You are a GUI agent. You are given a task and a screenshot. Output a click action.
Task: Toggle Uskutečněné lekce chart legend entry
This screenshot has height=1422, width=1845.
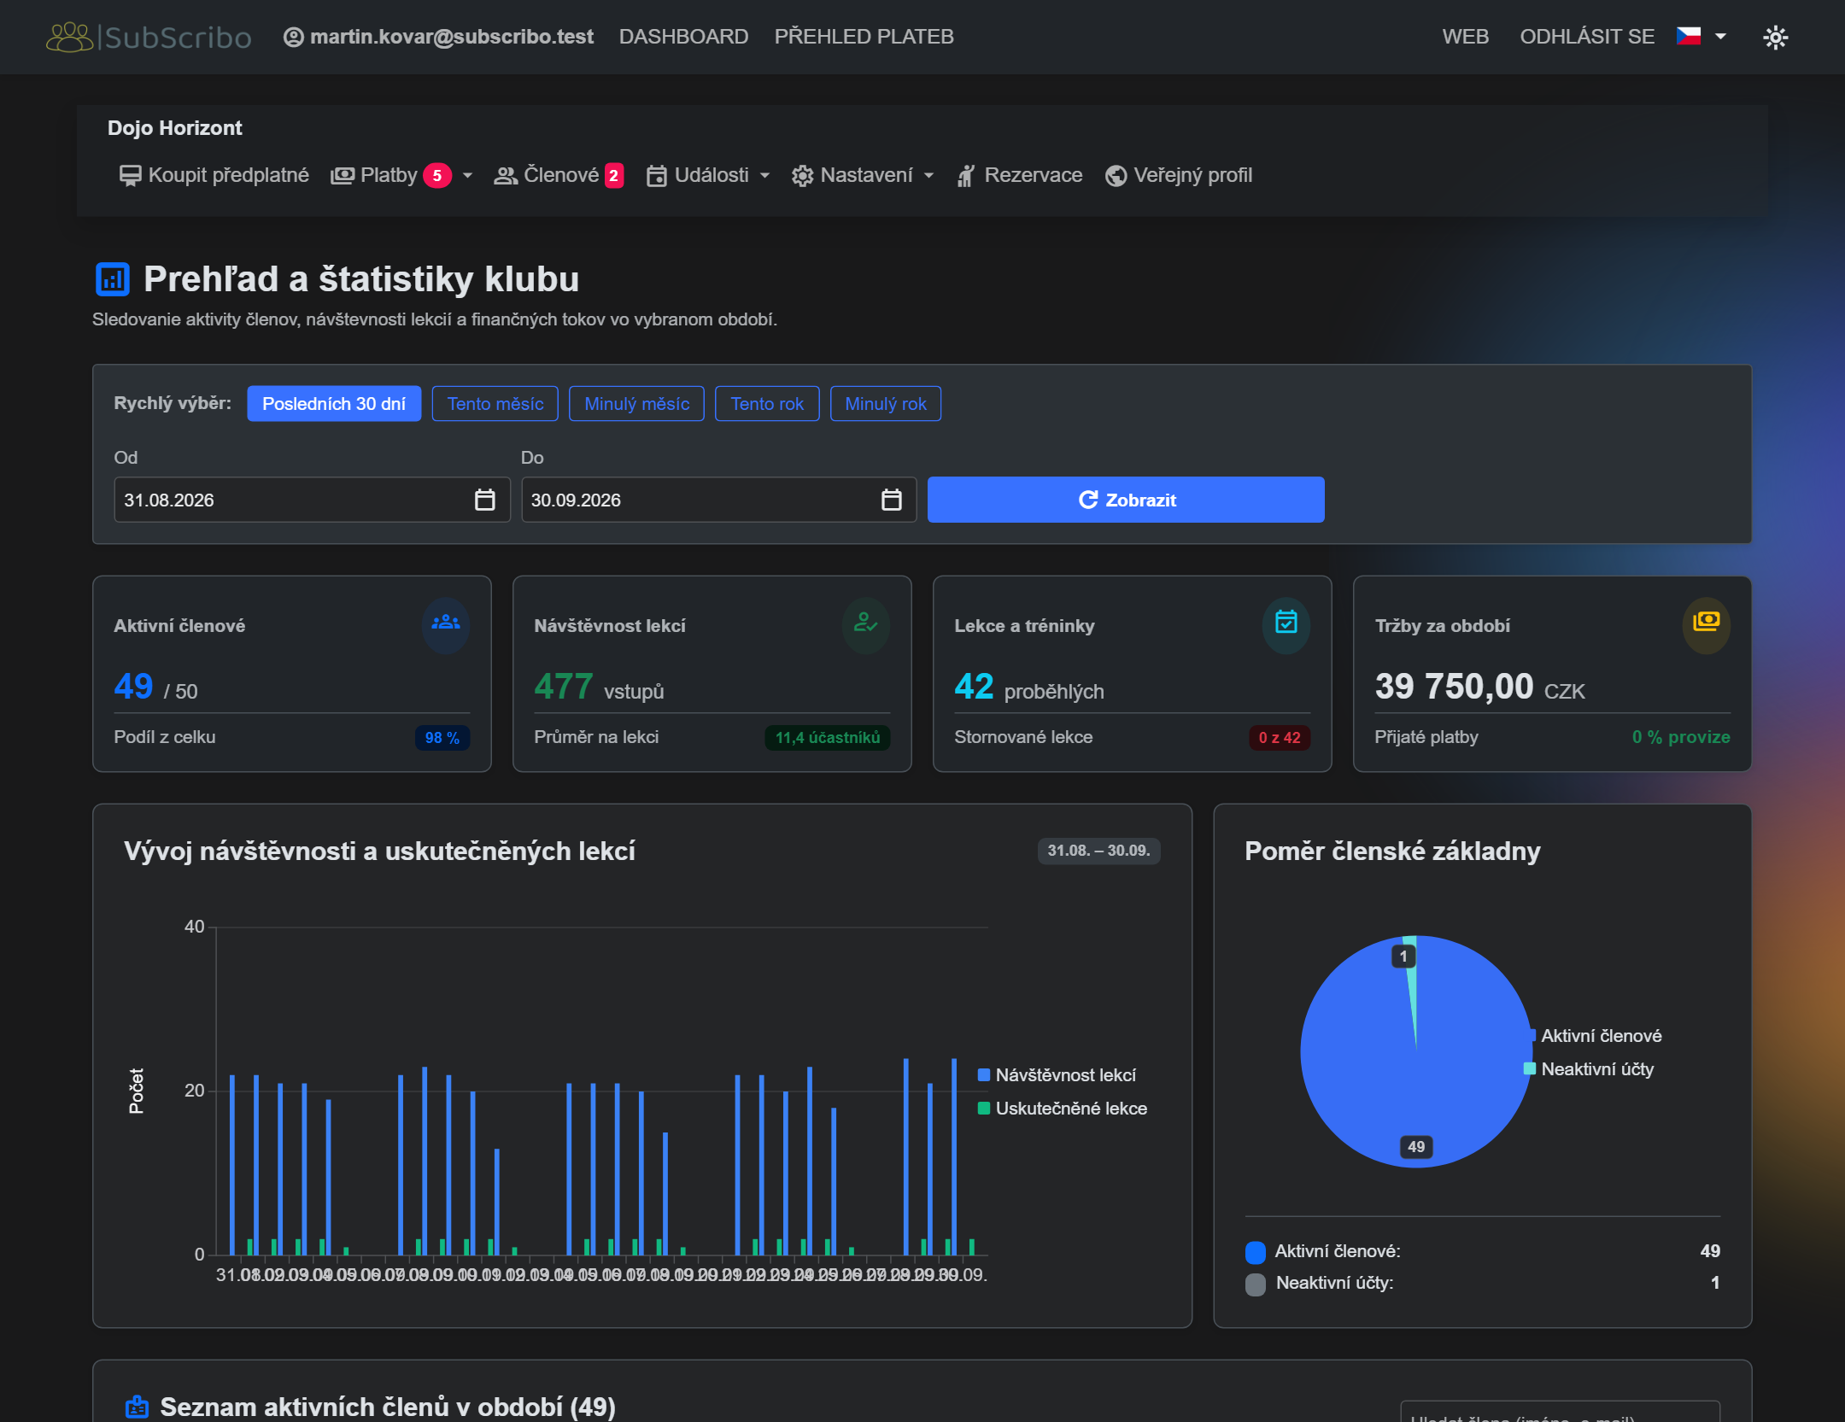tap(1063, 1109)
